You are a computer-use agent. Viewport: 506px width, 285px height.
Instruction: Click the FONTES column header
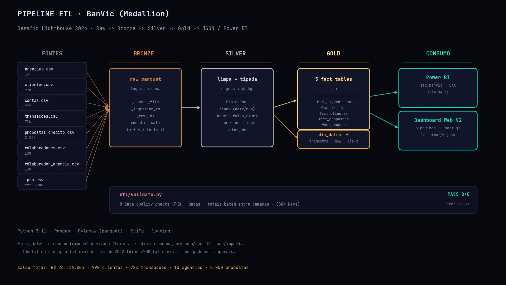click(x=52, y=54)
